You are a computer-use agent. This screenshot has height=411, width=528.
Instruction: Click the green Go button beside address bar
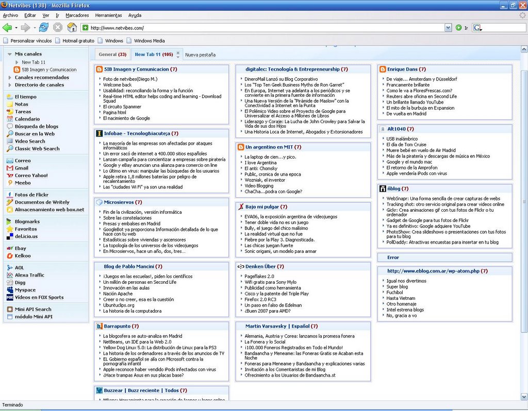tap(458, 28)
